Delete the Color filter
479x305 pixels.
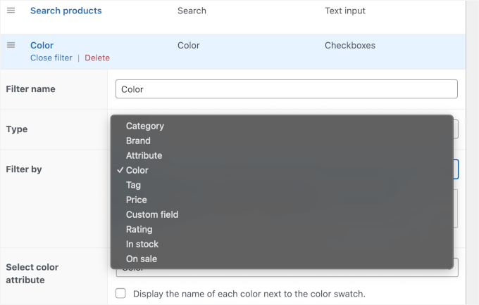[97, 58]
